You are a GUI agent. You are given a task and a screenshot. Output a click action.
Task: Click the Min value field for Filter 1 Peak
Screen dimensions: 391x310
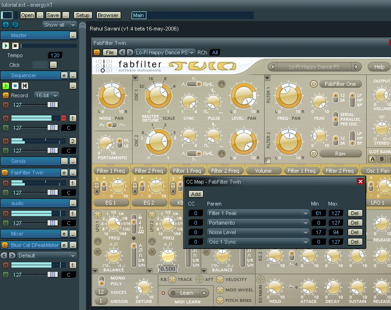click(x=319, y=214)
